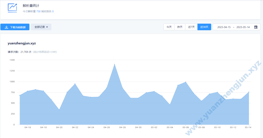Click the chart peak at 05-06
Image resolution: width=263 pixels, height=138 pixels.
185,82
